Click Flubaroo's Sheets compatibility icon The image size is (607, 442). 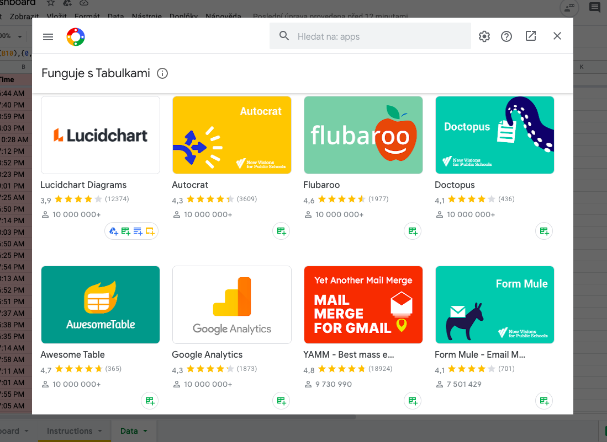pos(413,231)
